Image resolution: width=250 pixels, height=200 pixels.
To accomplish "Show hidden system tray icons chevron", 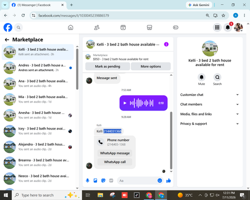I will point(200,195).
